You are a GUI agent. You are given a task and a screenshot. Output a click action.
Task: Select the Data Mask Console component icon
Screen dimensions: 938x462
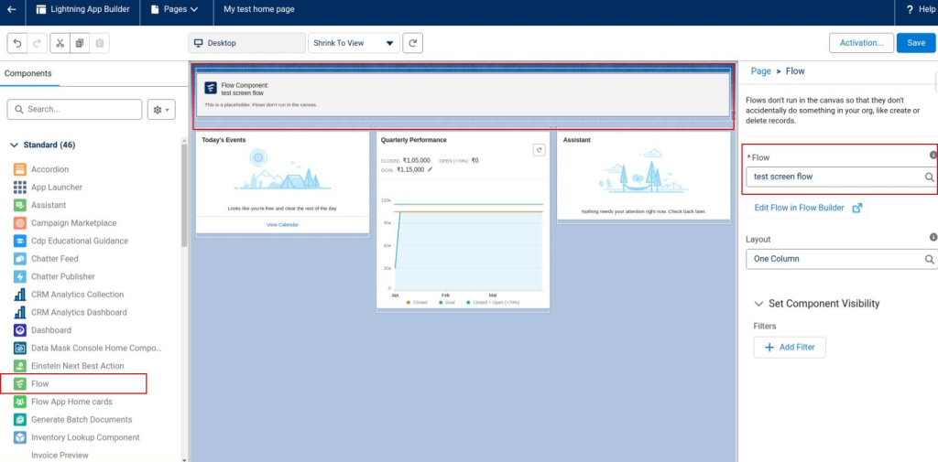tap(20, 348)
